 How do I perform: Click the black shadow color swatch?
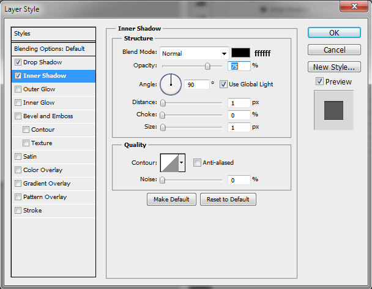click(x=240, y=53)
